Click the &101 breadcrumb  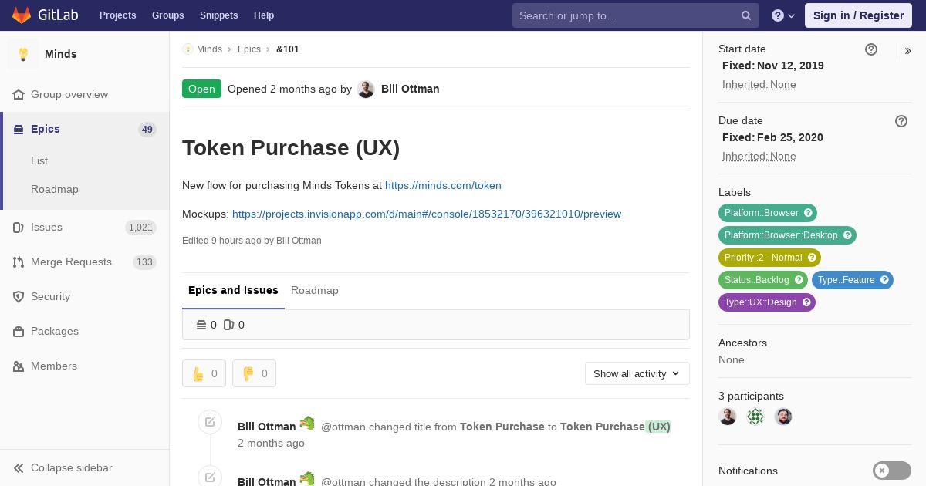tap(288, 49)
